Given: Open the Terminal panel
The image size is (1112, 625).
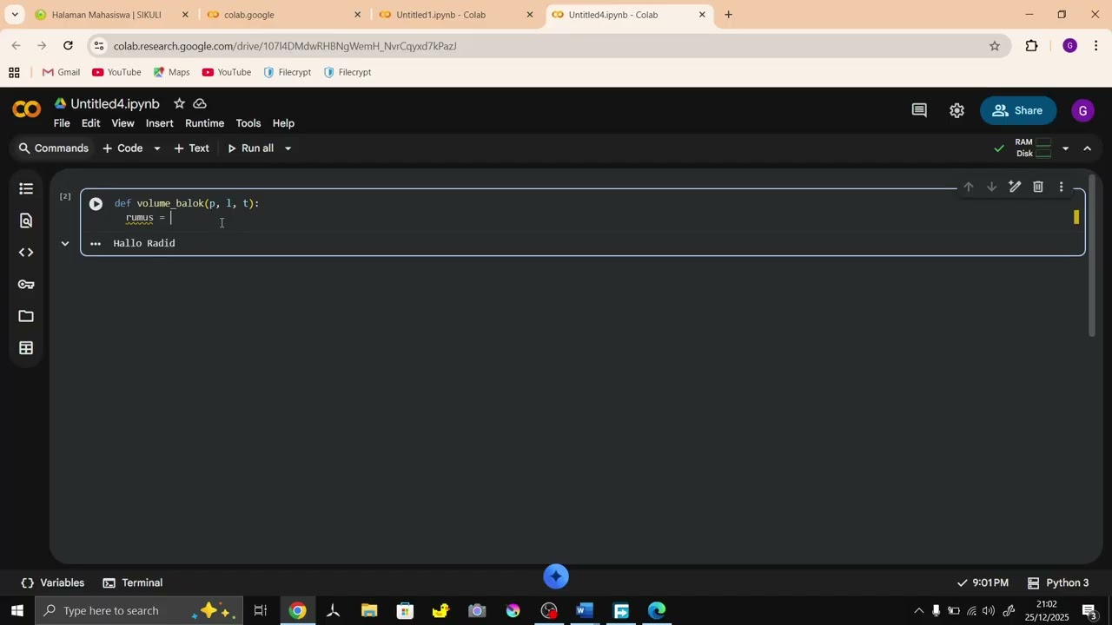Looking at the screenshot, I should point(133,583).
